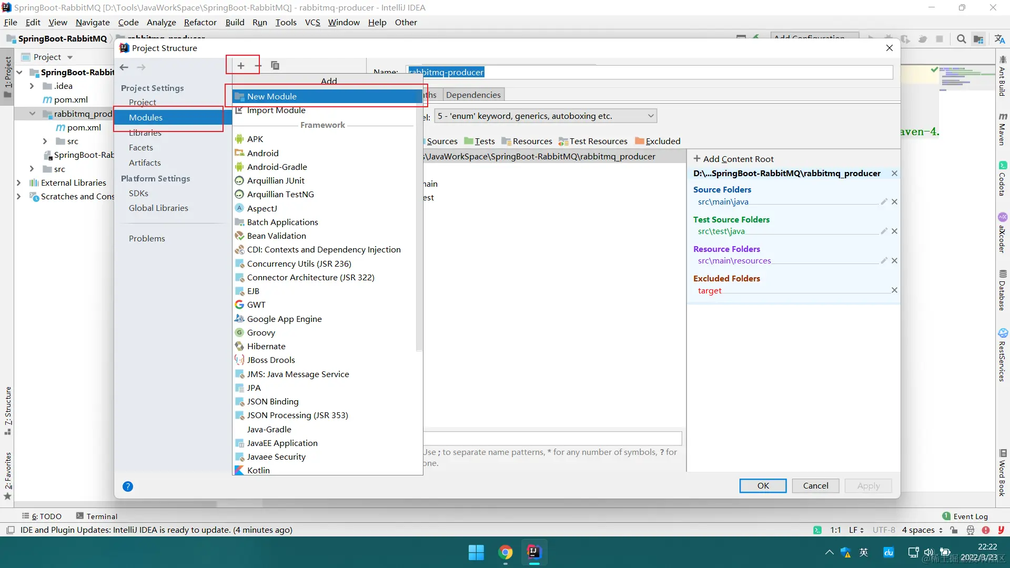Select New Module menu entry
The height and width of the screenshot is (568, 1010).
[x=272, y=96]
